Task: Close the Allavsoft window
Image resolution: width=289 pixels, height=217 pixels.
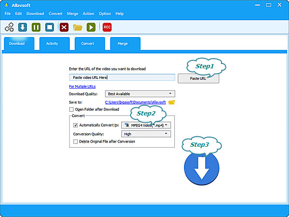Action: [x=280, y=5]
